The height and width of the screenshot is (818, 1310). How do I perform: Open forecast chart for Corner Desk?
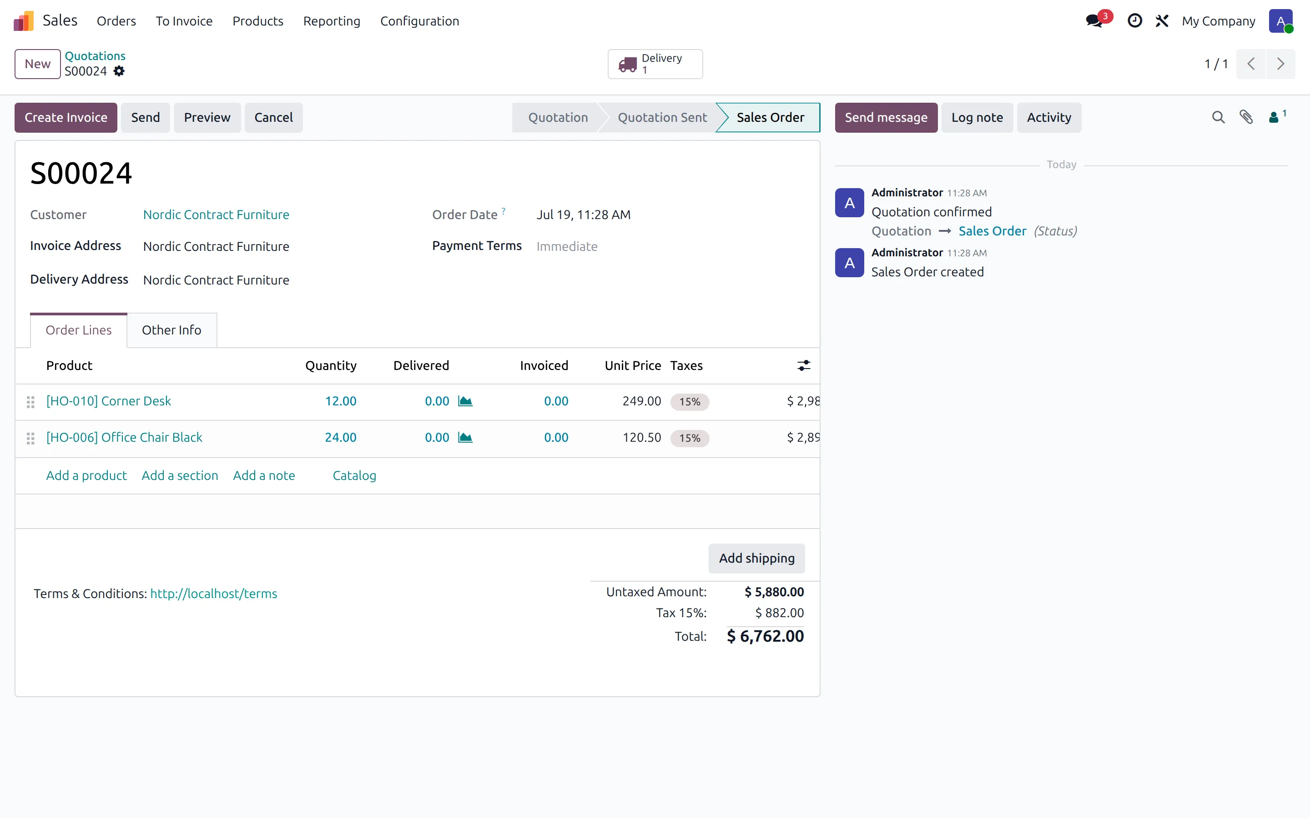tap(465, 401)
